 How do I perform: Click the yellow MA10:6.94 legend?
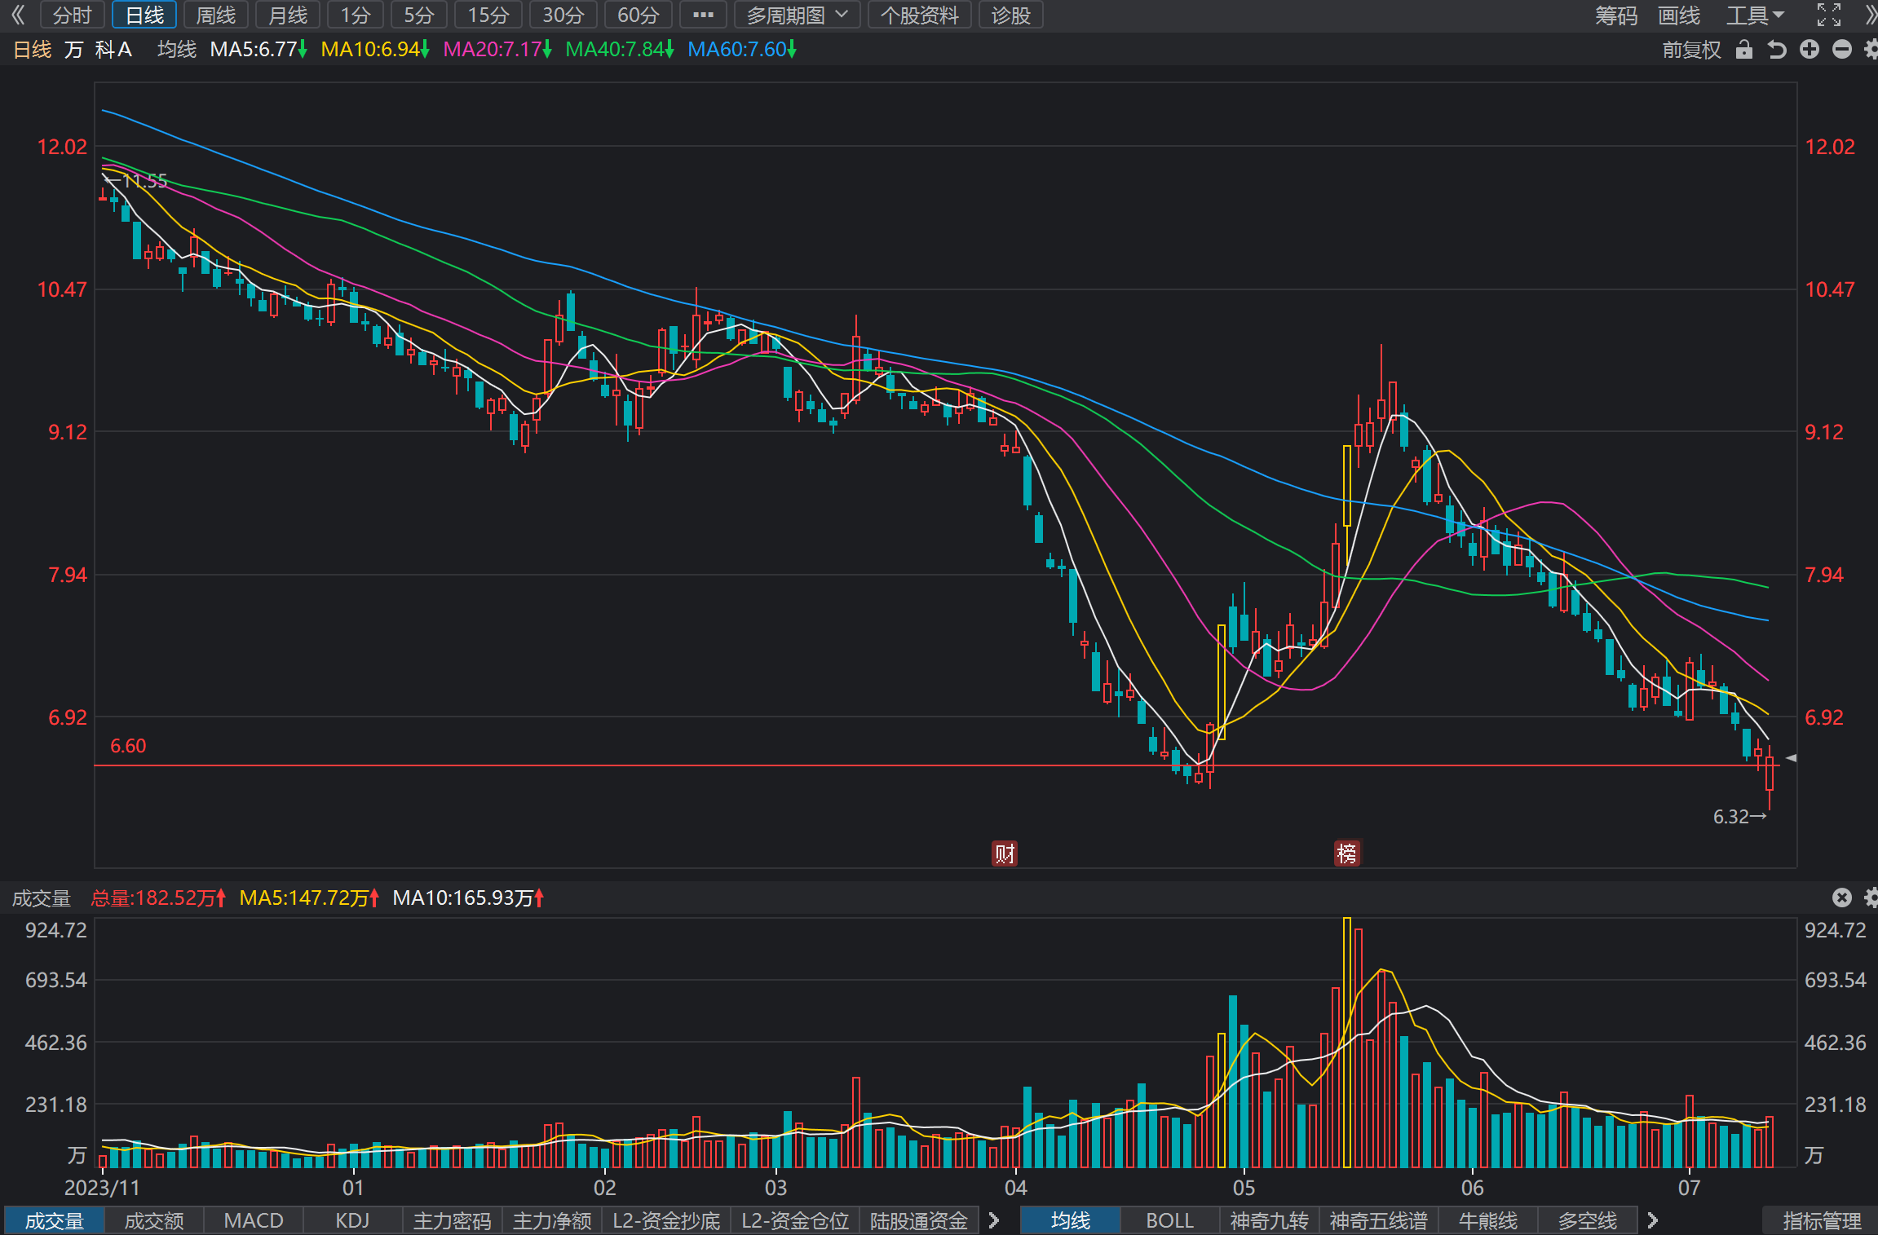coord(375,50)
